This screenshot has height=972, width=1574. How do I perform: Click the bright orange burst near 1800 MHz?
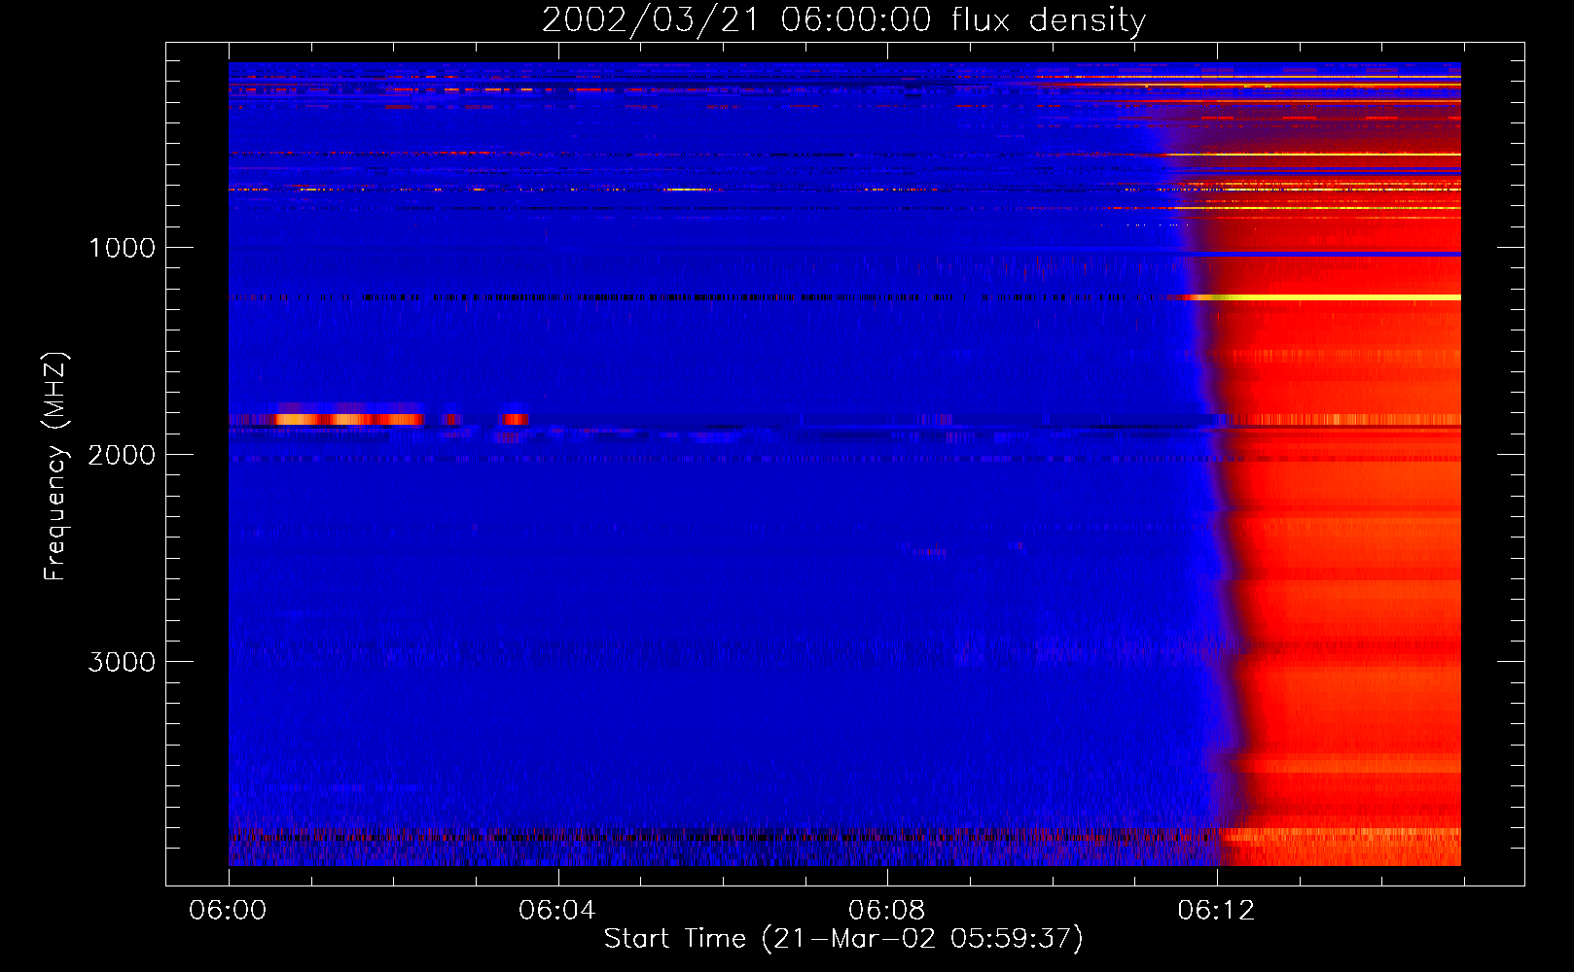pos(350,419)
